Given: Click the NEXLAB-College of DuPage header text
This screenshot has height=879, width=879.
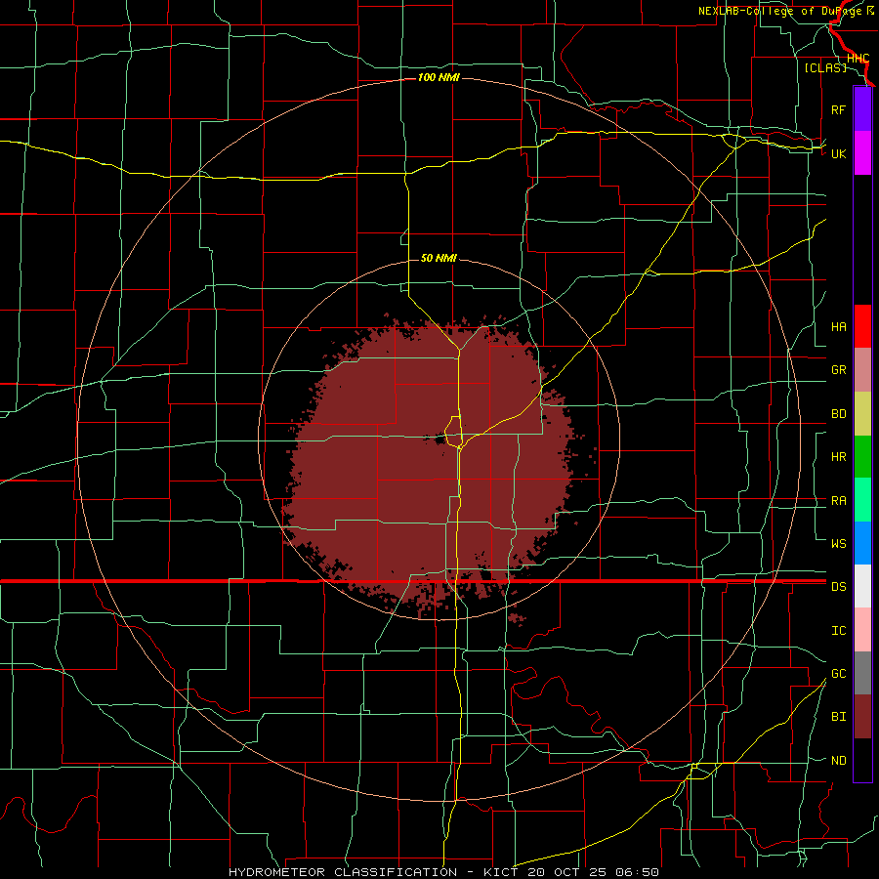Looking at the screenshot, I should point(781,11).
